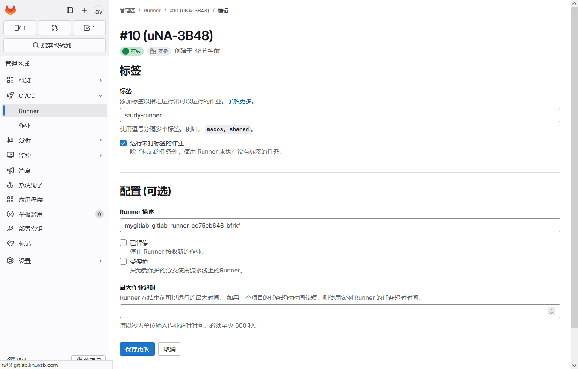Click the user avatar icon

(99, 11)
